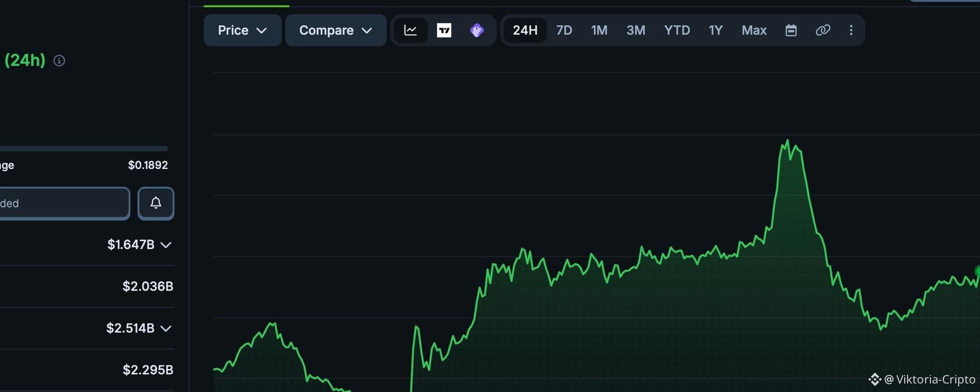Click the $0.1892 range value
Screen dimensions: 980x392
(x=148, y=165)
